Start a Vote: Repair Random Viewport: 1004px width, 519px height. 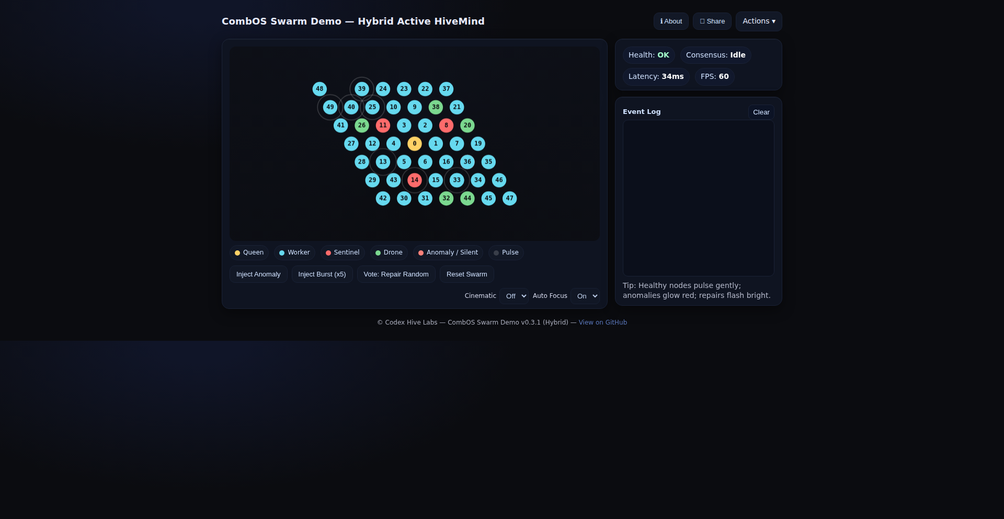tap(396, 274)
